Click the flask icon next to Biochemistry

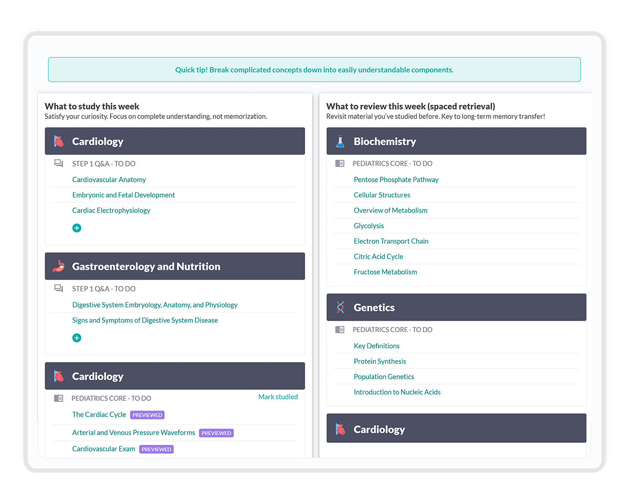pyautogui.click(x=340, y=141)
